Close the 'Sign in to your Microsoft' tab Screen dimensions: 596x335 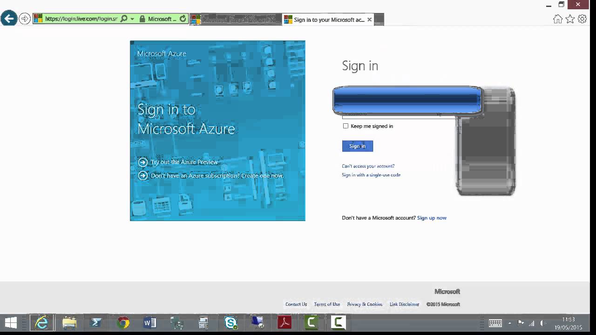click(370, 20)
